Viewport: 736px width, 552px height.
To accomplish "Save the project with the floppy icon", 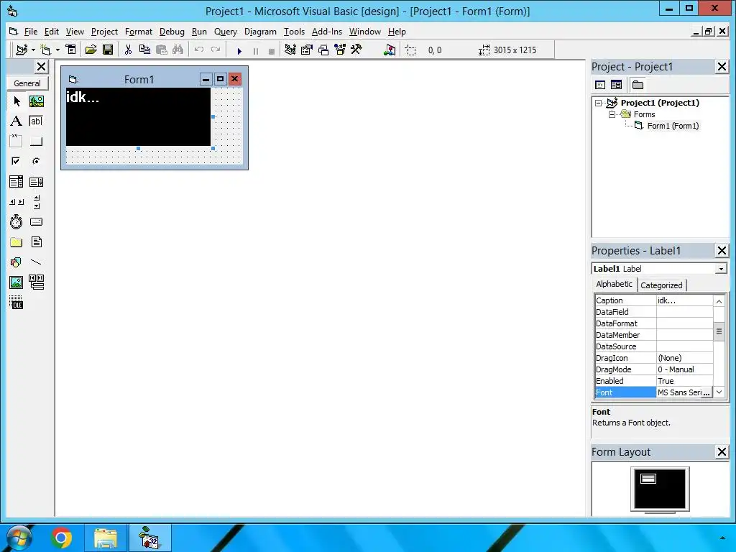I will click(x=108, y=50).
